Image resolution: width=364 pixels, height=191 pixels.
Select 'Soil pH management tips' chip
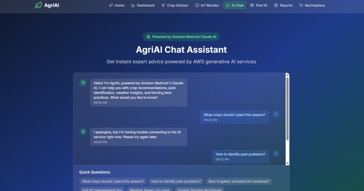click(x=102, y=189)
